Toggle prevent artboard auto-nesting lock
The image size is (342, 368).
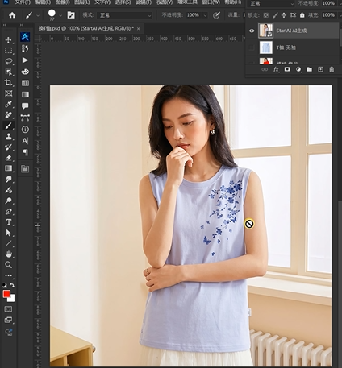pyautogui.click(x=293, y=15)
